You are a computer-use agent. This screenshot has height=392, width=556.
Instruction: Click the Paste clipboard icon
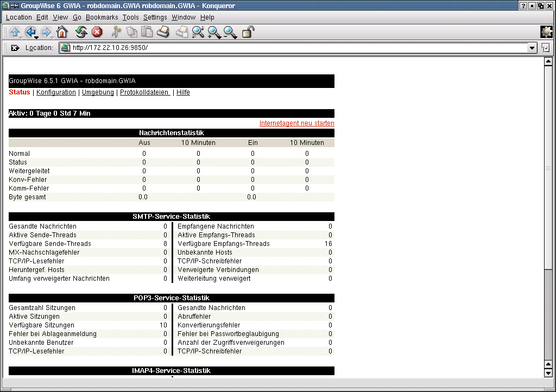pos(147,32)
